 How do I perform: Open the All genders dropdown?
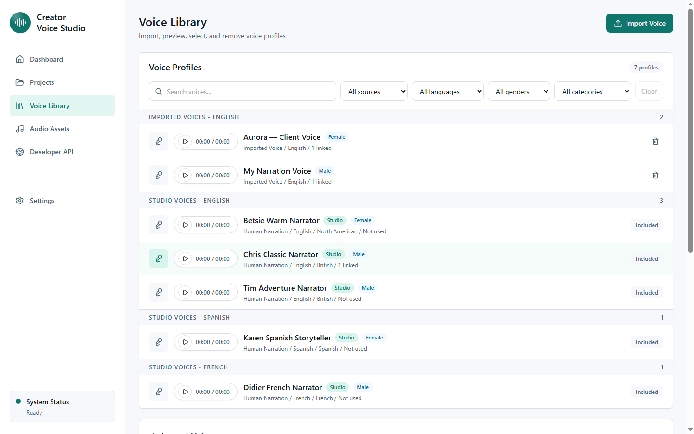[x=519, y=91]
